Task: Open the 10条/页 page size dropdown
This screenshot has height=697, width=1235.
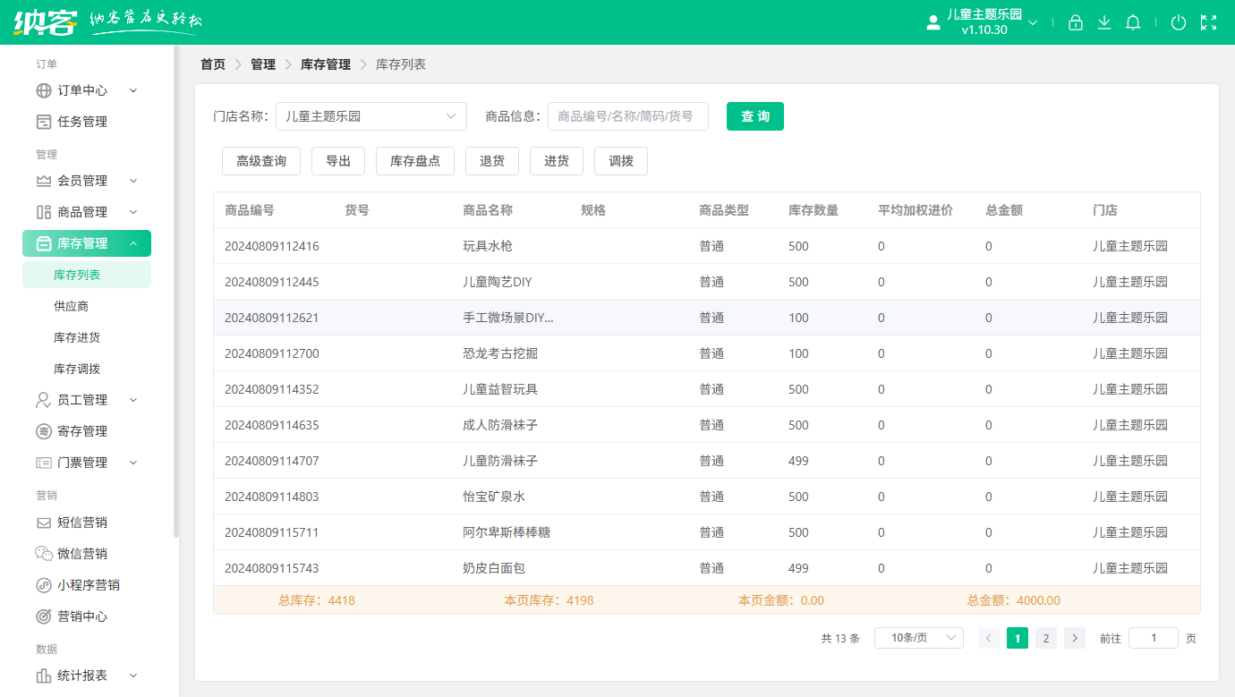Action: pos(918,637)
